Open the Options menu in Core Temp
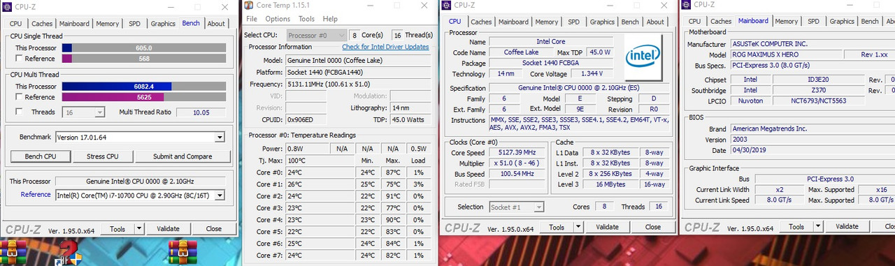 [278, 19]
